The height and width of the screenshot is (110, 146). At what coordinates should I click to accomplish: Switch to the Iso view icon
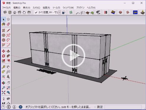pos(5,12)
